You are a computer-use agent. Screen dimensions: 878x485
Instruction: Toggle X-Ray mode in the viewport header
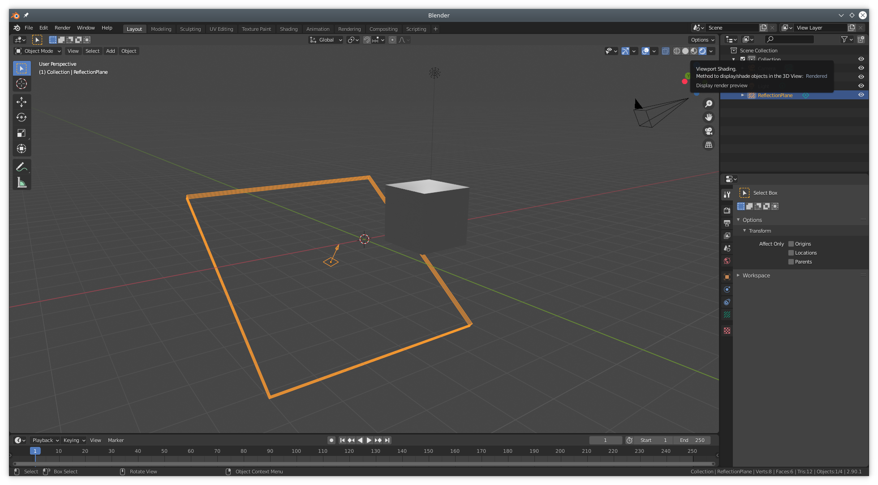pos(666,51)
